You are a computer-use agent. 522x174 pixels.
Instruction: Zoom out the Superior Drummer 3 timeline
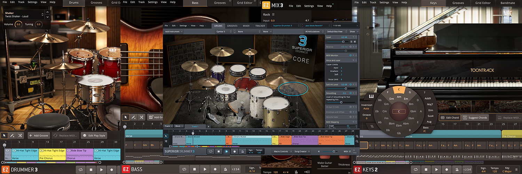(x=357, y=142)
